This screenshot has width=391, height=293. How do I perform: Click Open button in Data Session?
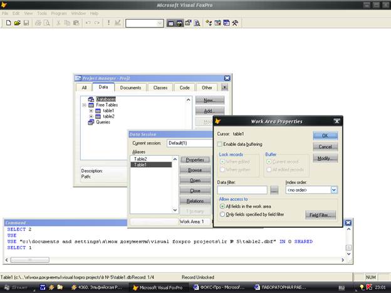pyautogui.click(x=195, y=180)
